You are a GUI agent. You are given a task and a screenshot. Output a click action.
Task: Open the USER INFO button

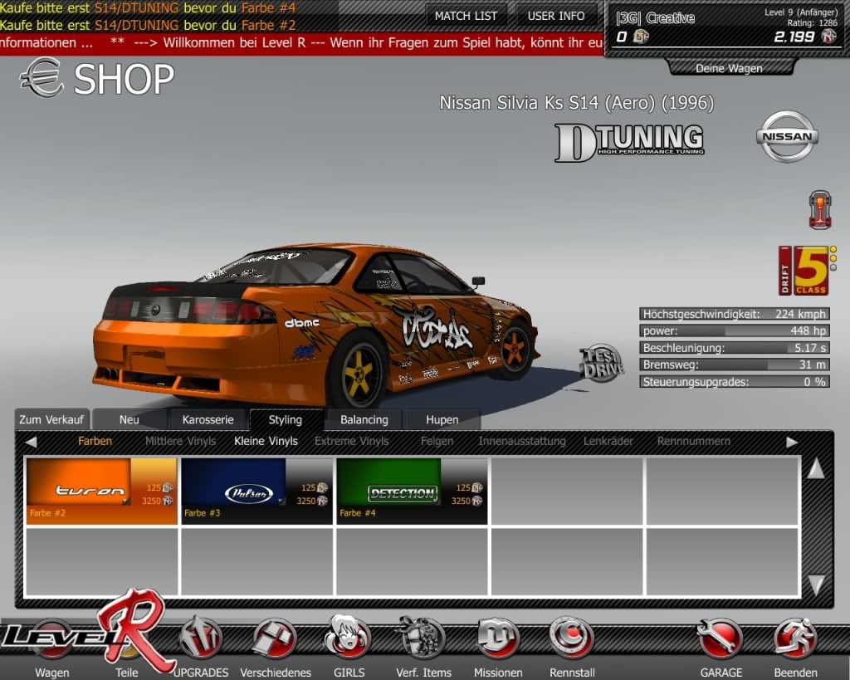555,16
